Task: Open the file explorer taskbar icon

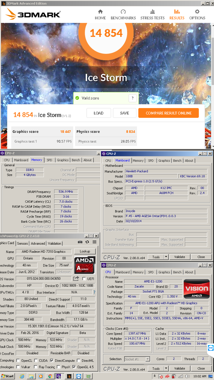Action: pyautogui.click(x=31, y=376)
